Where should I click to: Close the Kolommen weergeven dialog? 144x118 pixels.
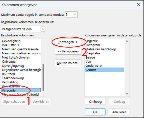(138, 4)
